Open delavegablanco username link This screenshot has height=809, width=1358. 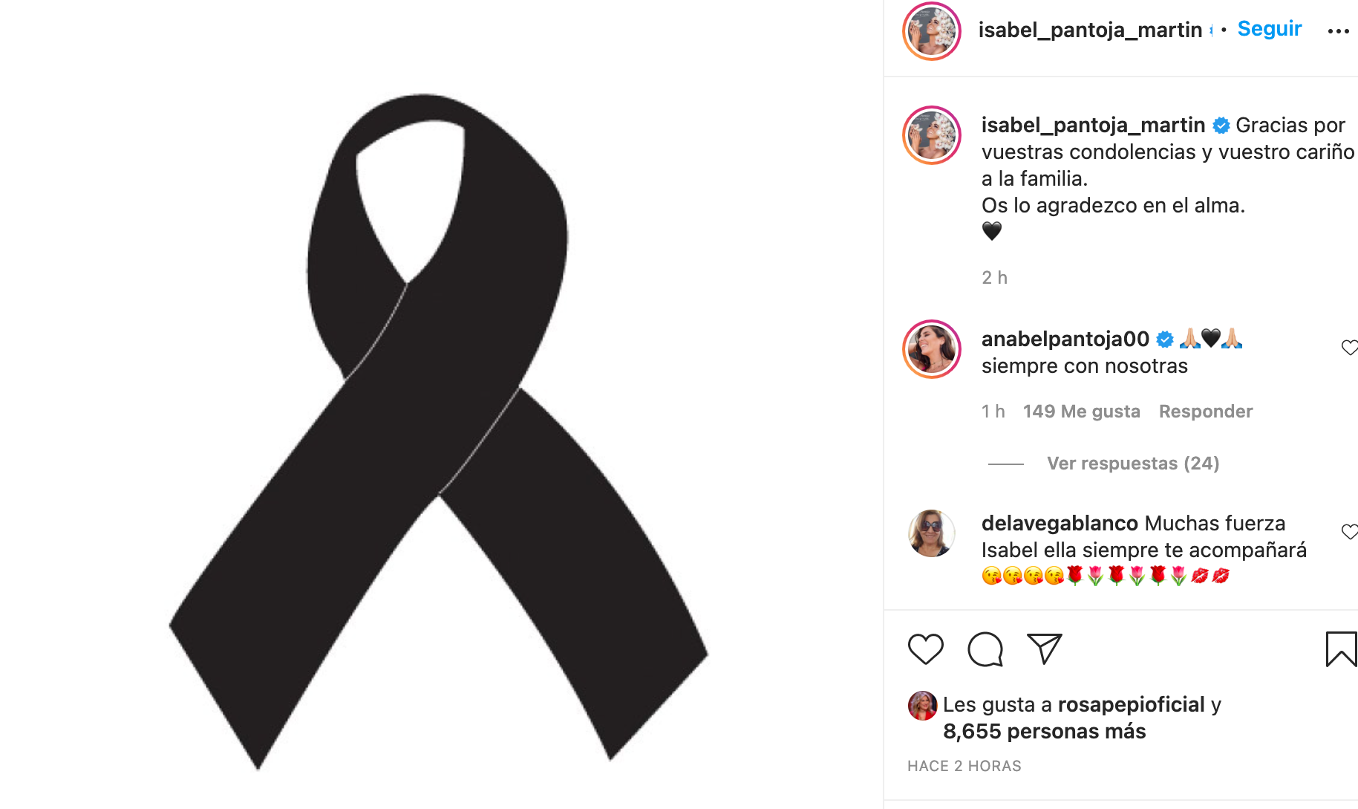(x=1060, y=524)
